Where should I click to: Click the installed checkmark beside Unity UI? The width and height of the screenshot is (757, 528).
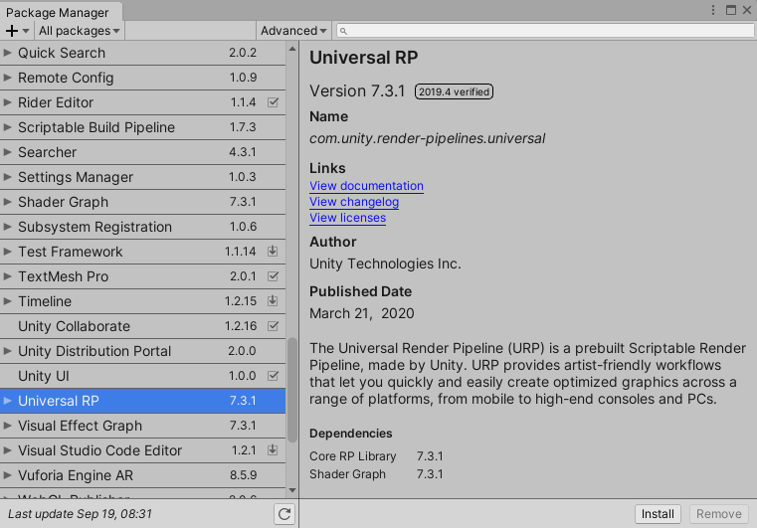click(x=273, y=376)
